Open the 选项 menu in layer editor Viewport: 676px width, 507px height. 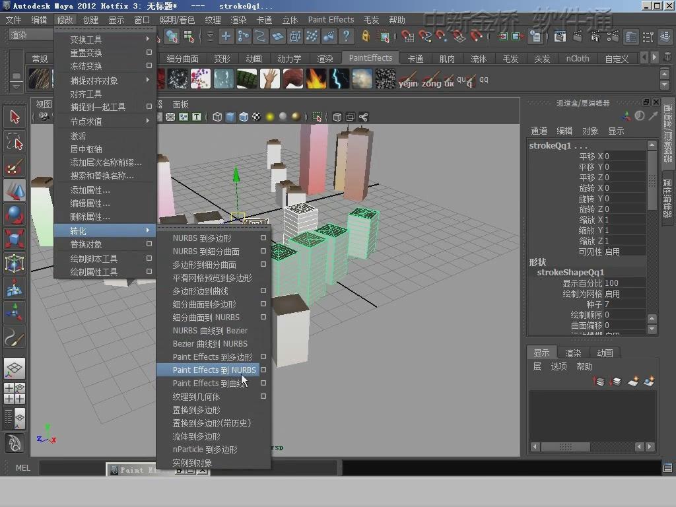click(558, 366)
